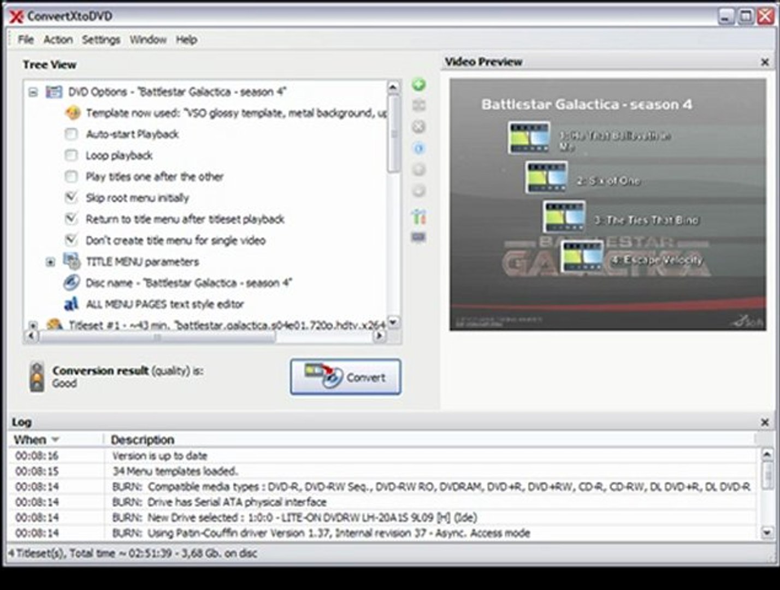Click the Description column header
The height and width of the screenshot is (590, 780).
coord(143,440)
